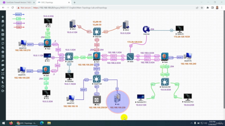Open the graduation cap workbook icon
The image size is (225, 126).
3,61
